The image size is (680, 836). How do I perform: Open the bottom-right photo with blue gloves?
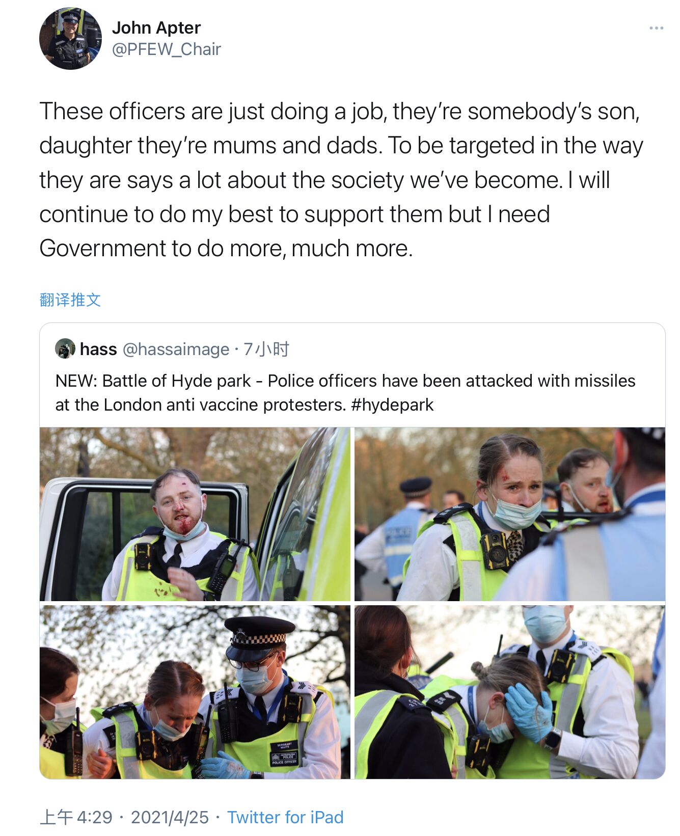(x=510, y=692)
